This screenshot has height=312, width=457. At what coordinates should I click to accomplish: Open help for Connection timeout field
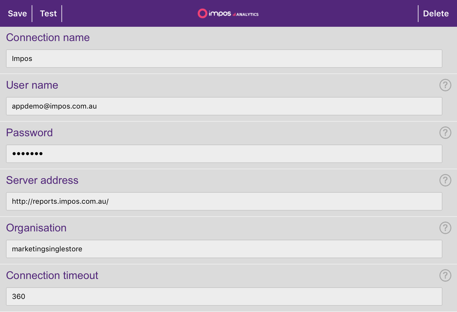pos(445,275)
